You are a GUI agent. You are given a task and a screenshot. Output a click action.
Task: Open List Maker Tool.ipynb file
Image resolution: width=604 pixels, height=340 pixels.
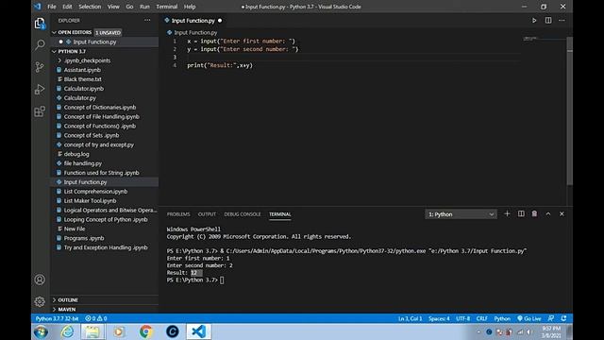[x=91, y=201]
